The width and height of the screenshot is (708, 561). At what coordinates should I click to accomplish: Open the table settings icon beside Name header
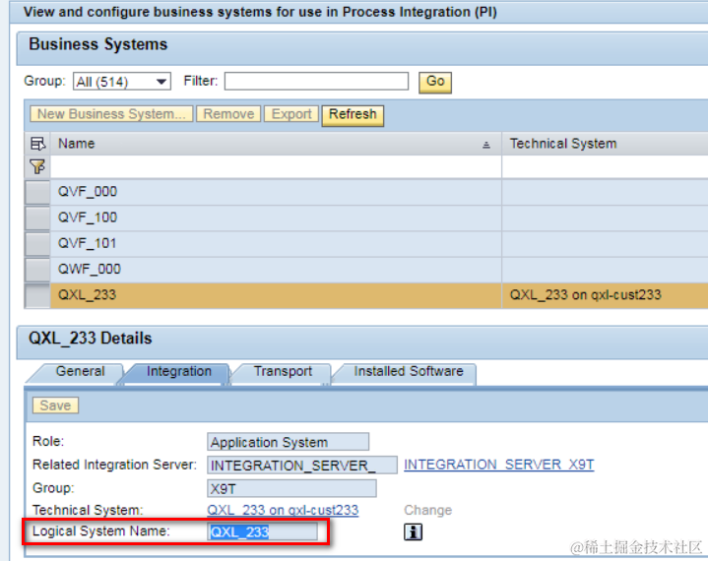pyautogui.click(x=37, y=144)
